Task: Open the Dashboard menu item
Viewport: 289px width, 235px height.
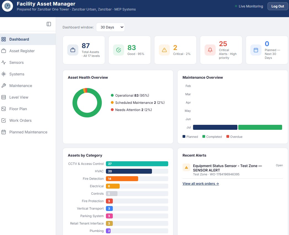Action: (x=28, y=39)
